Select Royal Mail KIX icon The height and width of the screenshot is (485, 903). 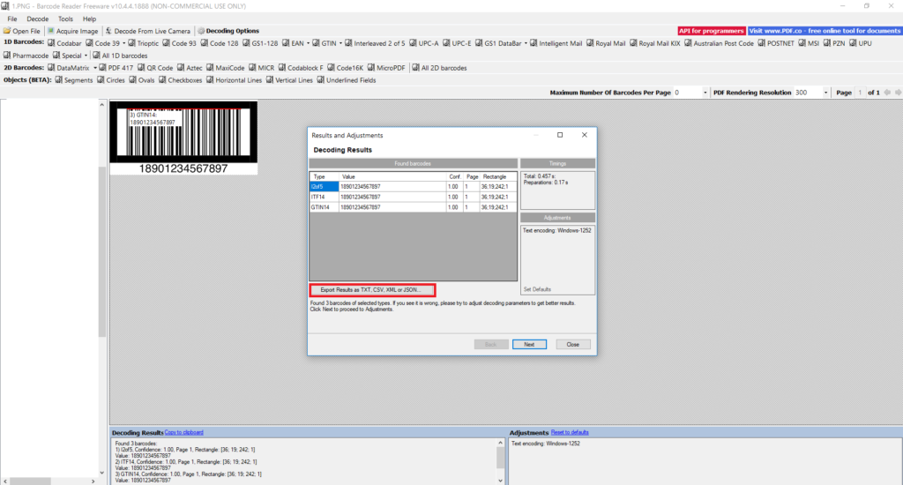coord(633,43)
